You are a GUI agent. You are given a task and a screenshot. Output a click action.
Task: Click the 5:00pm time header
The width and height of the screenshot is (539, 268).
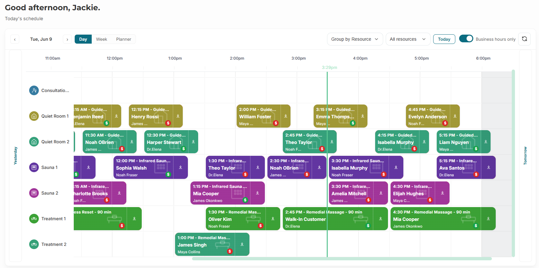click(422, 58)
